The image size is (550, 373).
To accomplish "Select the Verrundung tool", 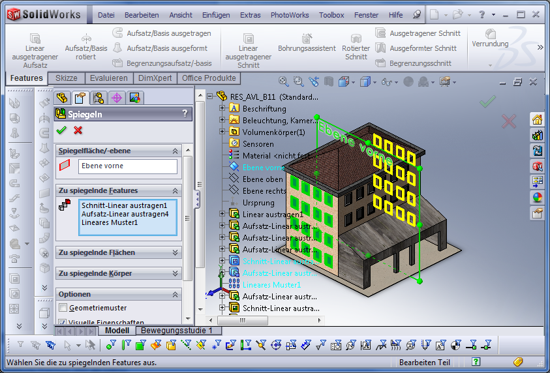I will coord(490,38).
